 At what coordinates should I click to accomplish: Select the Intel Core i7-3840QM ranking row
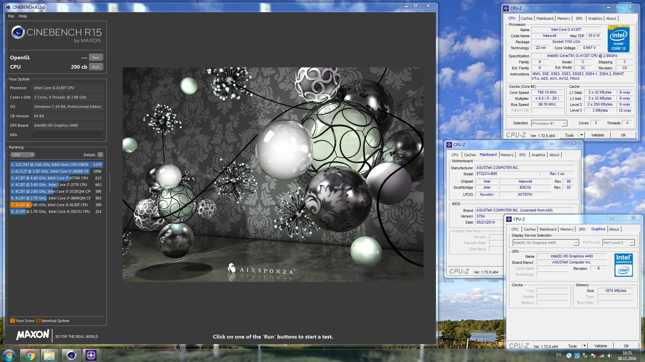pos(56,198)
